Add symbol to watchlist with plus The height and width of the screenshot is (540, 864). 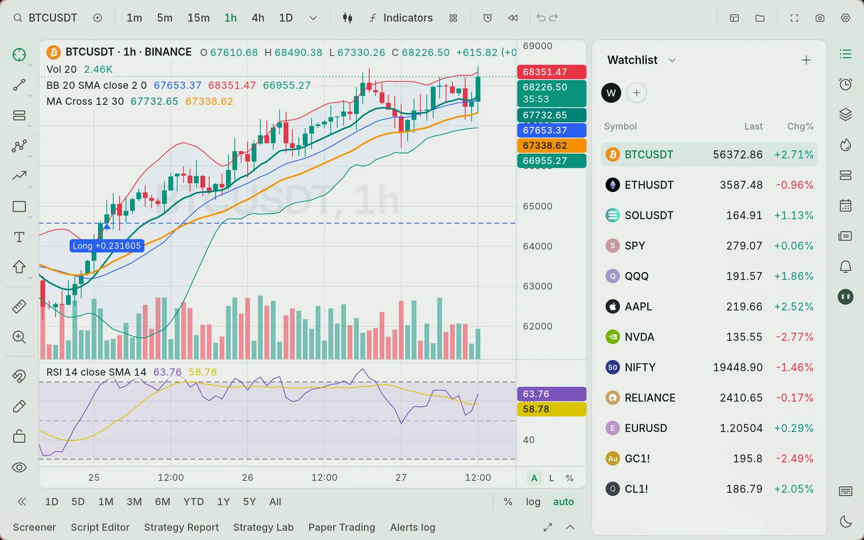point(806,60)
